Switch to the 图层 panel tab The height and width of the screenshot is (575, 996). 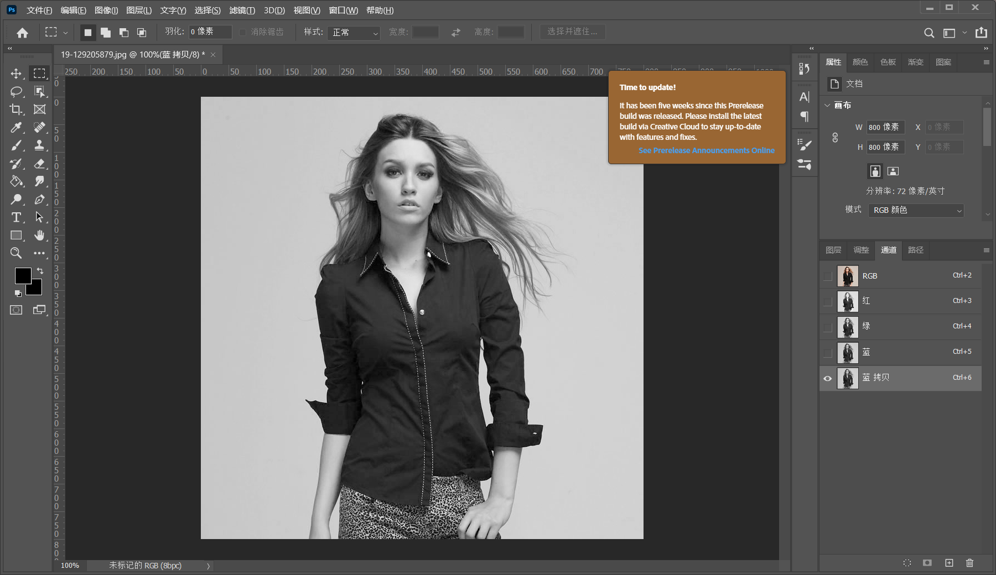833,250
